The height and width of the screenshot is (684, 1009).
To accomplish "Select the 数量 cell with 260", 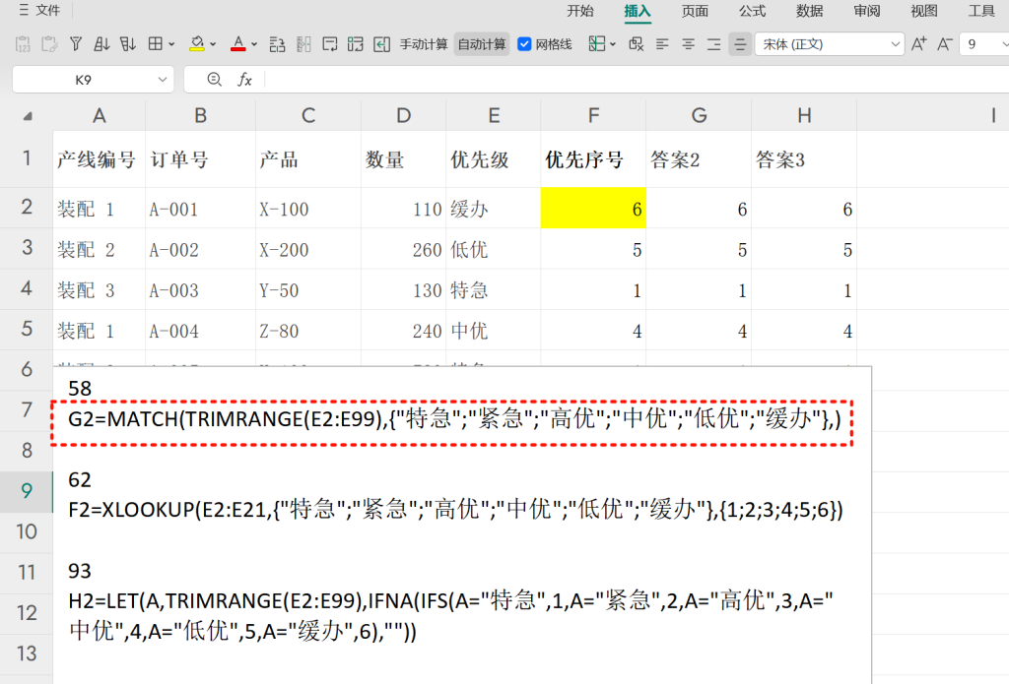I will [403, 249].
